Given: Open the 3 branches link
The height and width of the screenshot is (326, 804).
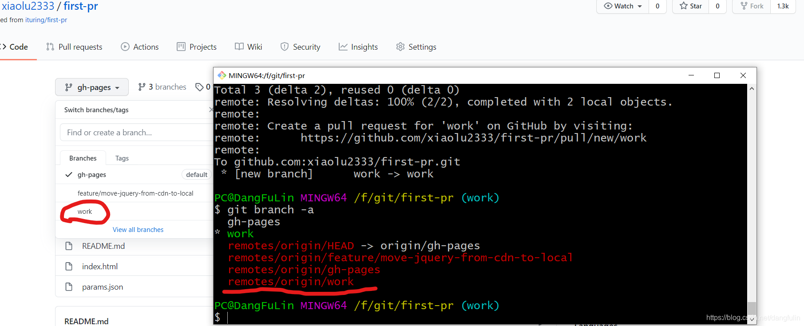Looking at the screenshot, I should [x=162, y=87].
